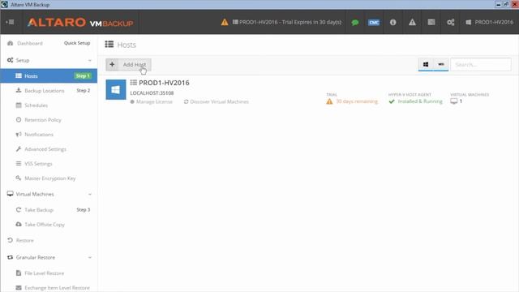Image resolution: width=519 pixels, height=292 pixels.
Task: Open Restore in sidebar
Action: coord(25,240)
